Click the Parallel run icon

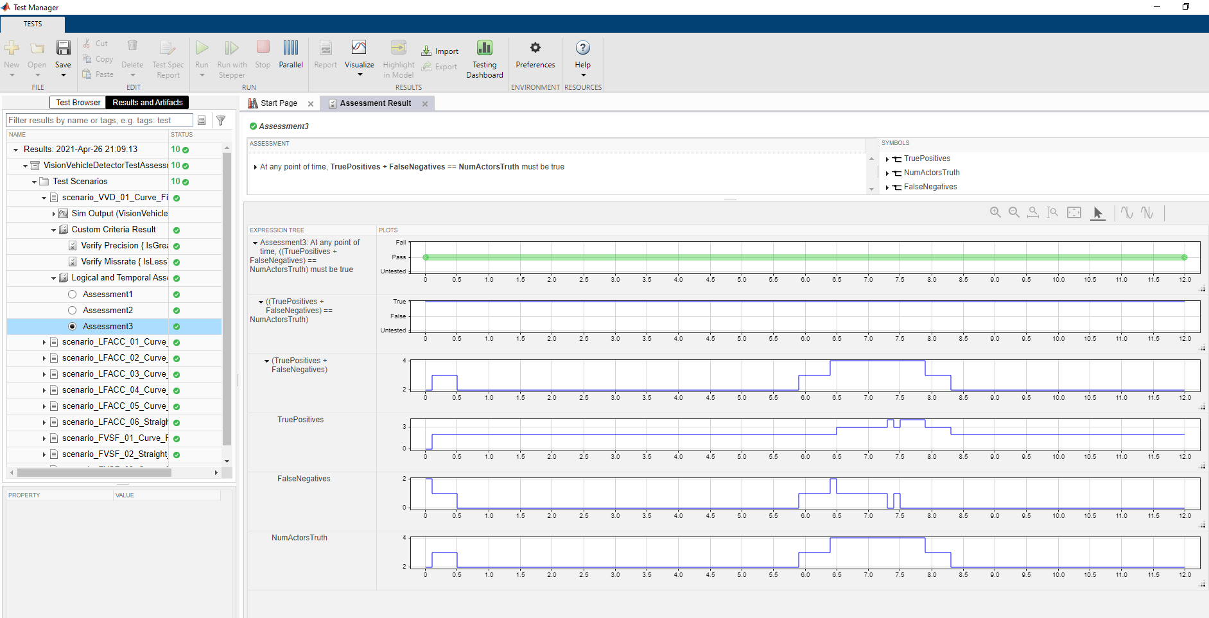point(291,48)
